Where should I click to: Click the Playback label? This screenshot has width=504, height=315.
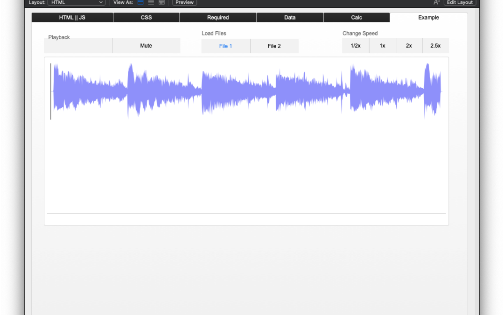click(59, 37)
